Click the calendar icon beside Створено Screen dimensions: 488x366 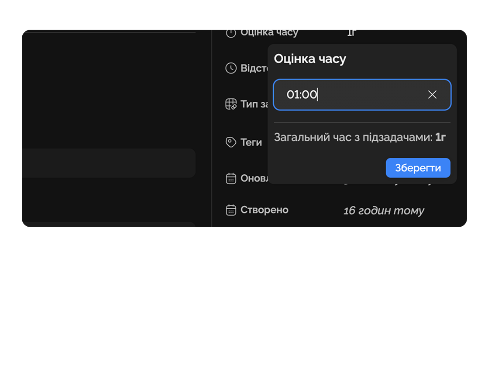231,210
